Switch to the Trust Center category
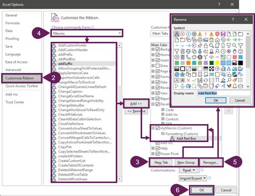Image resolution: width=255 pixels, height=196 pixels. coord(15,102)
